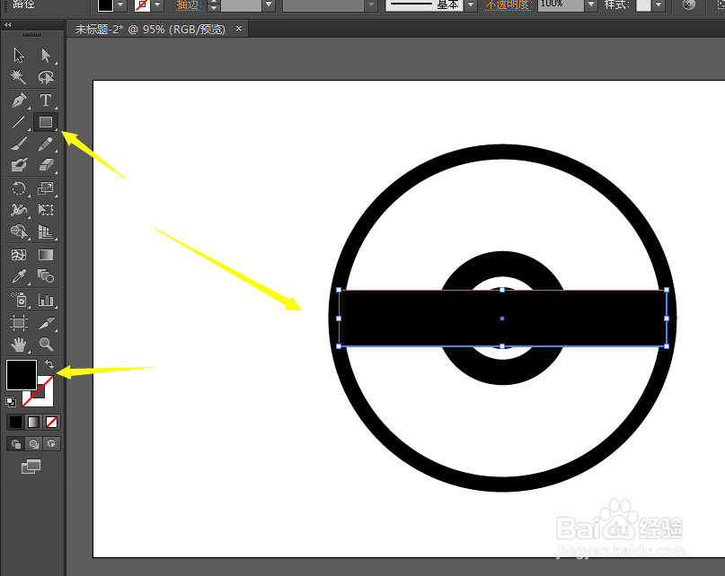725x576 pixels.
Task: Select the Lasso tool
Action: click(x=46, y=76)
